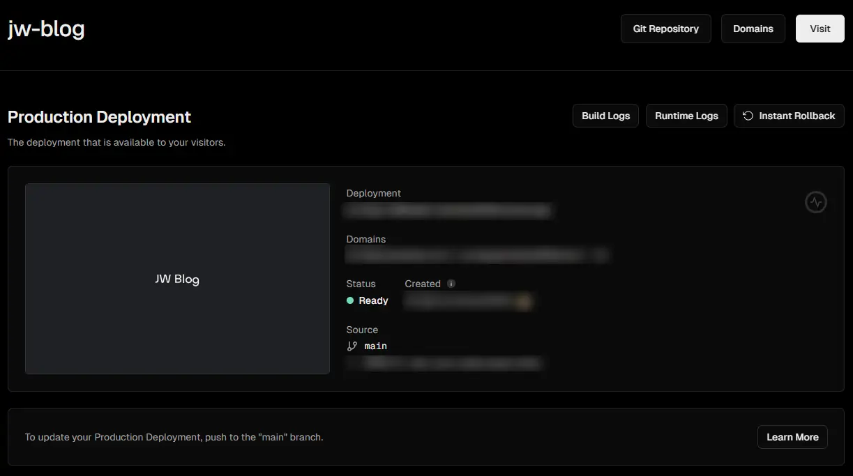Open the Git Repository page
Viewport: 853px width, 476px height.
[x=665, y=29]
